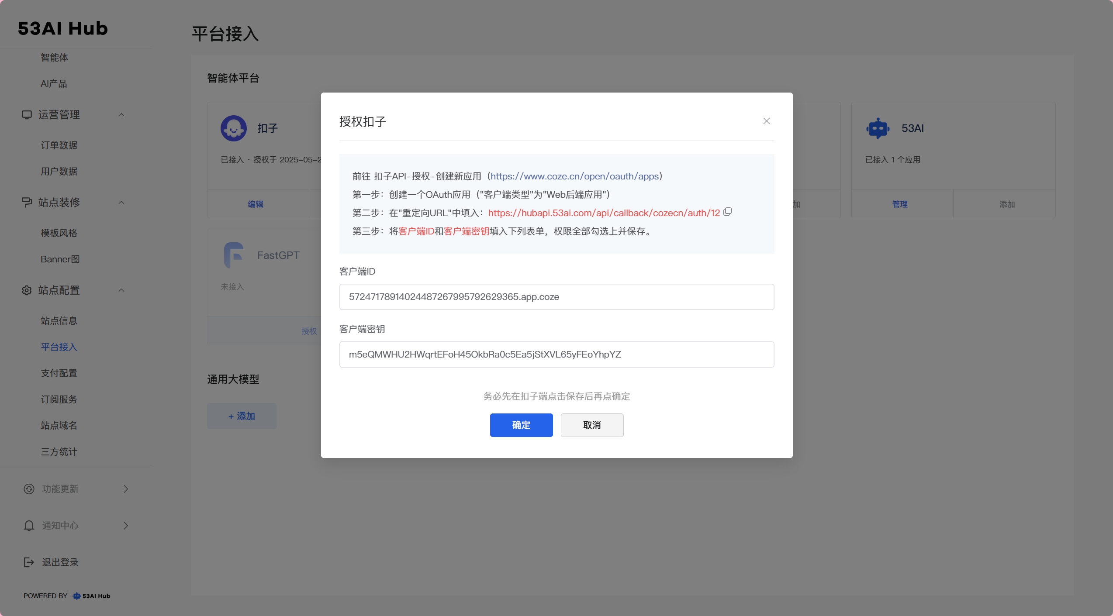Click the 扣子 platform avatar icon
The height and width of the screenshot is (616, 1113).
click(234, 128)
